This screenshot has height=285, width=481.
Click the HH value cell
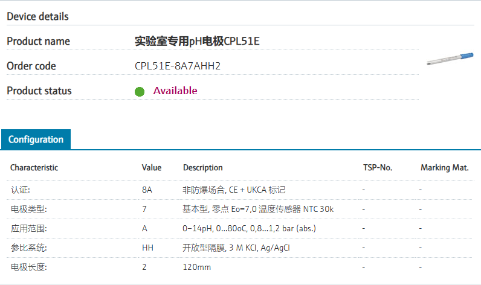[148, 248]
